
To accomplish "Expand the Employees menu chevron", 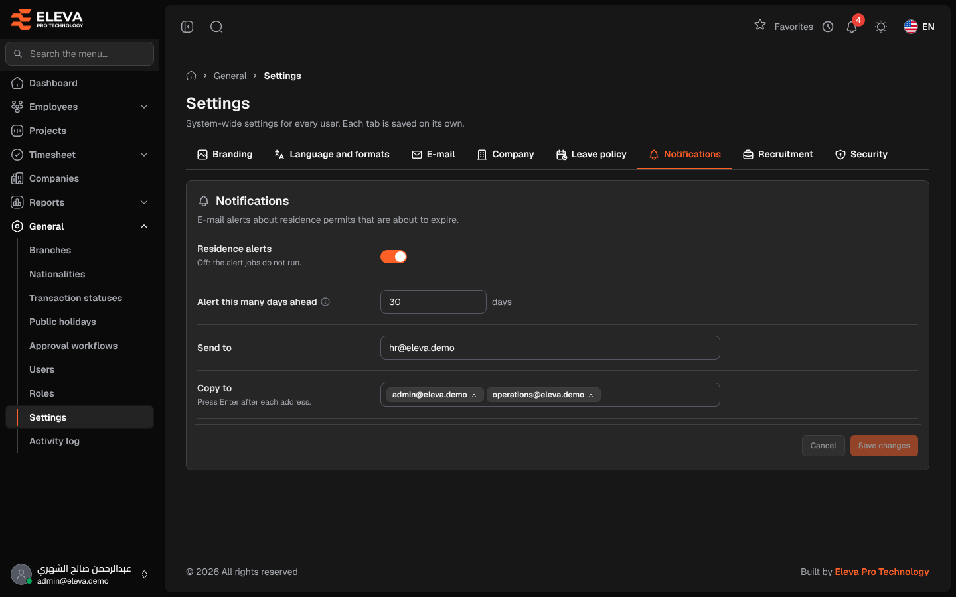I will (x=144, y=107).
